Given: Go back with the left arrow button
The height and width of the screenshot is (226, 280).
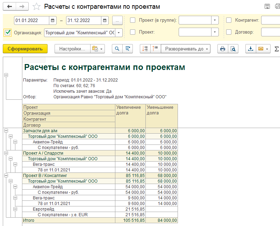Looking at the screenshot, I should pos(9,7).
